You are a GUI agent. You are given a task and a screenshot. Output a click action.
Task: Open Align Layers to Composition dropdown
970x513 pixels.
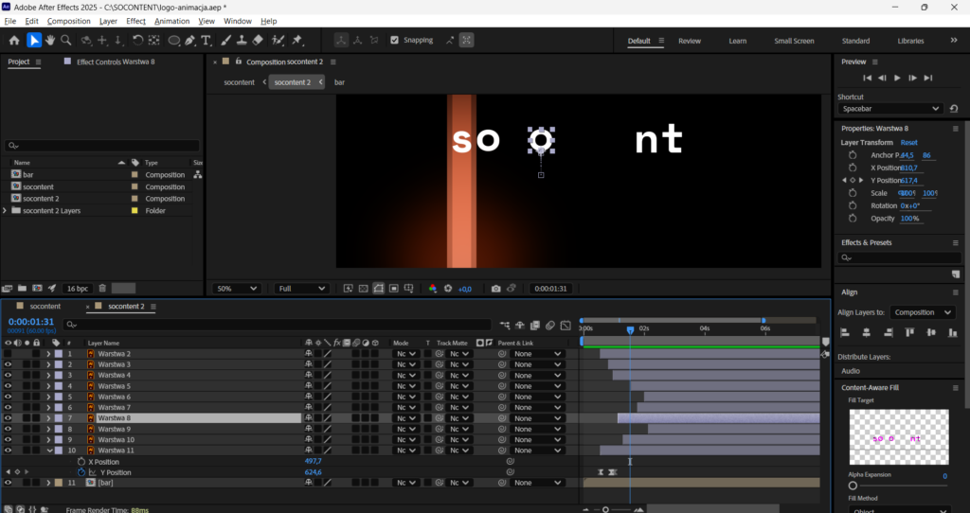point(923,312)
